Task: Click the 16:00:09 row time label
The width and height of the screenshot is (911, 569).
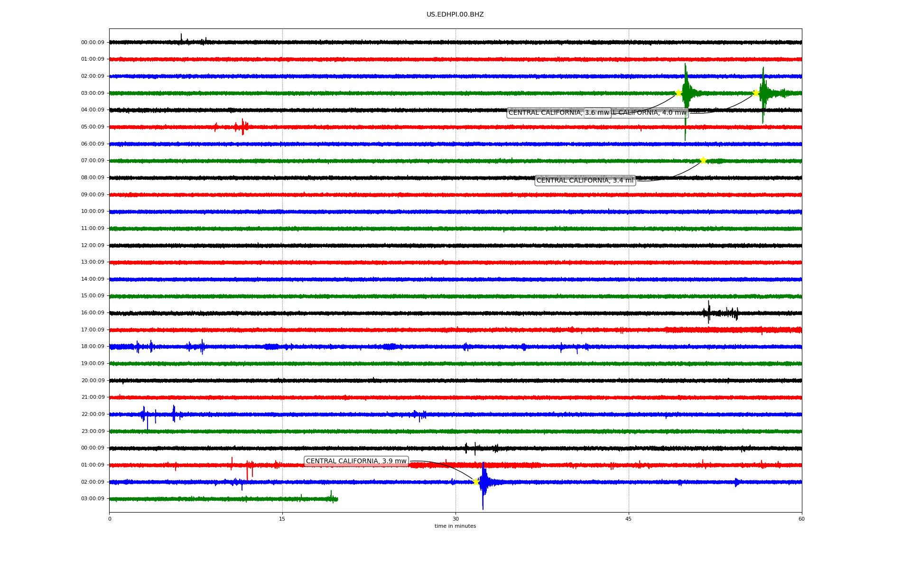Action: coord(93,313)
